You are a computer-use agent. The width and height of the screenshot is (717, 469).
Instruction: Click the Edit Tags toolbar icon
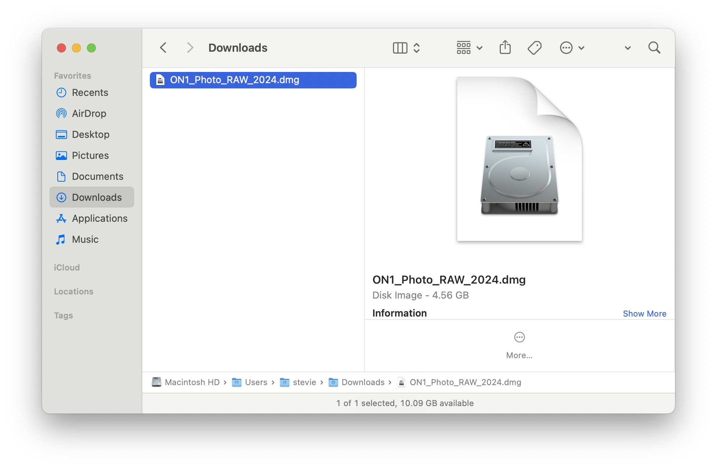pos(535,48)
